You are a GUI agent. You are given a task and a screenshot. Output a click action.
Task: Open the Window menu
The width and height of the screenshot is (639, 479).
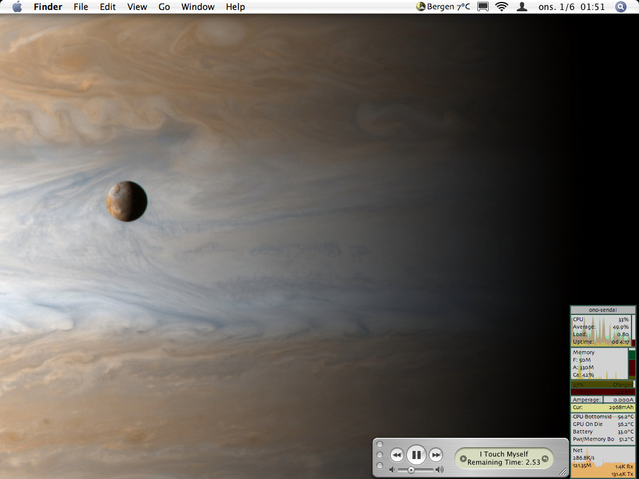(198, 7)
